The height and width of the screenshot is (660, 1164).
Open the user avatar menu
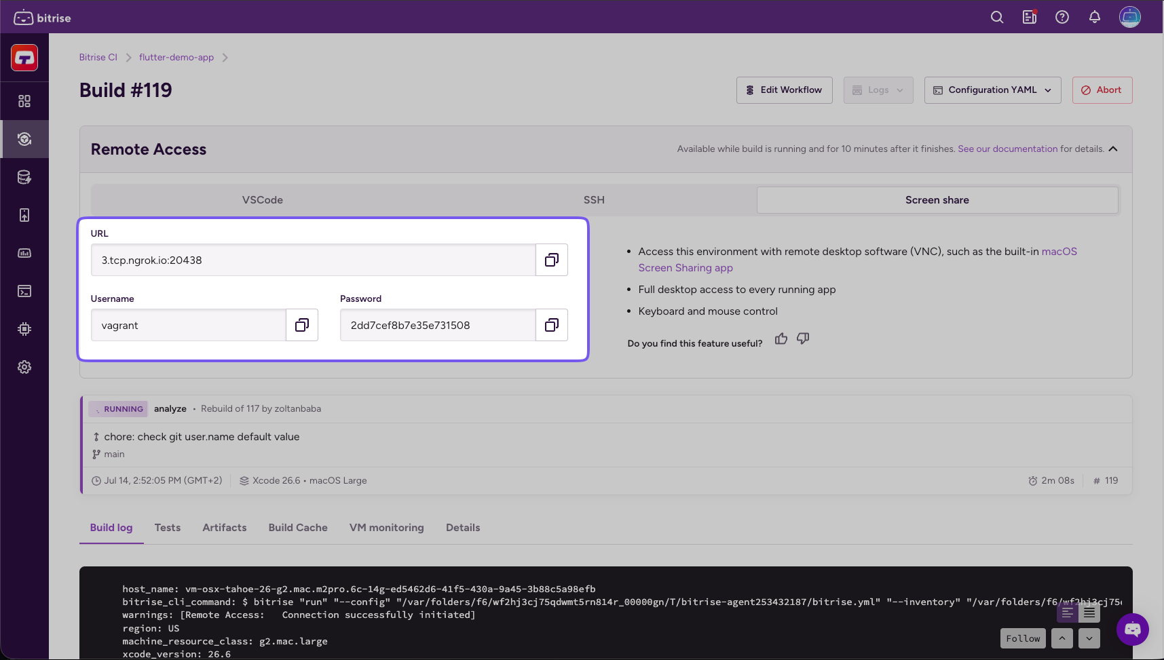[1130, 17]
